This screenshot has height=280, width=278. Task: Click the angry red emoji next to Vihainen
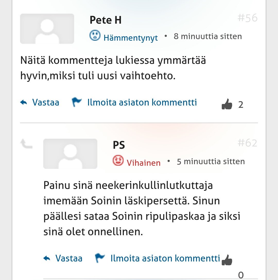(118, 161)
